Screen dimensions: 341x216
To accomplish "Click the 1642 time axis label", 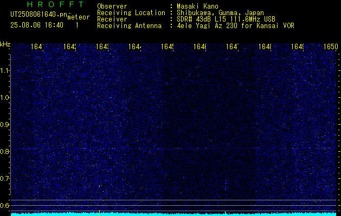I will coord(70,46).
